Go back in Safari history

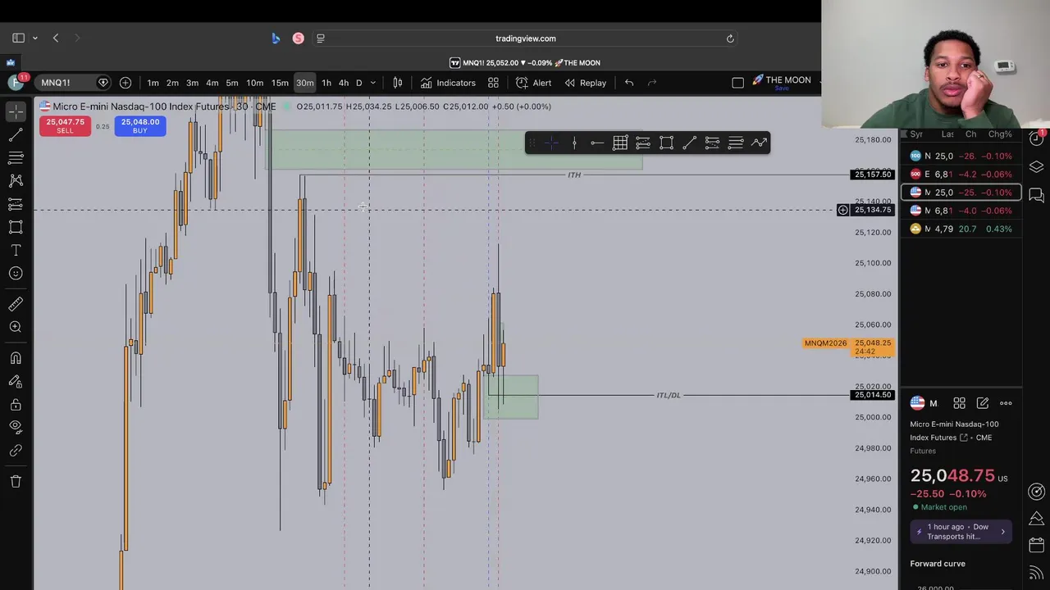click(56, 38)
